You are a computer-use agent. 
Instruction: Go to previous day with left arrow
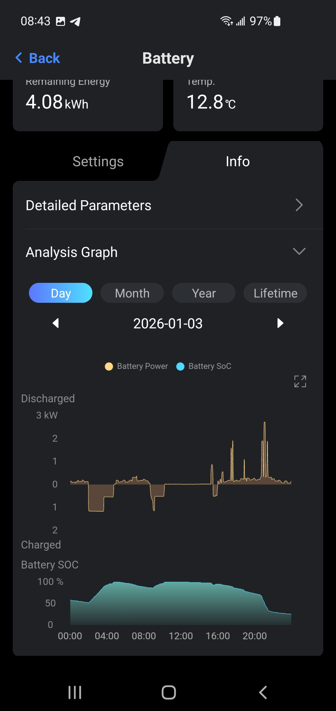(x=56, y=323)
